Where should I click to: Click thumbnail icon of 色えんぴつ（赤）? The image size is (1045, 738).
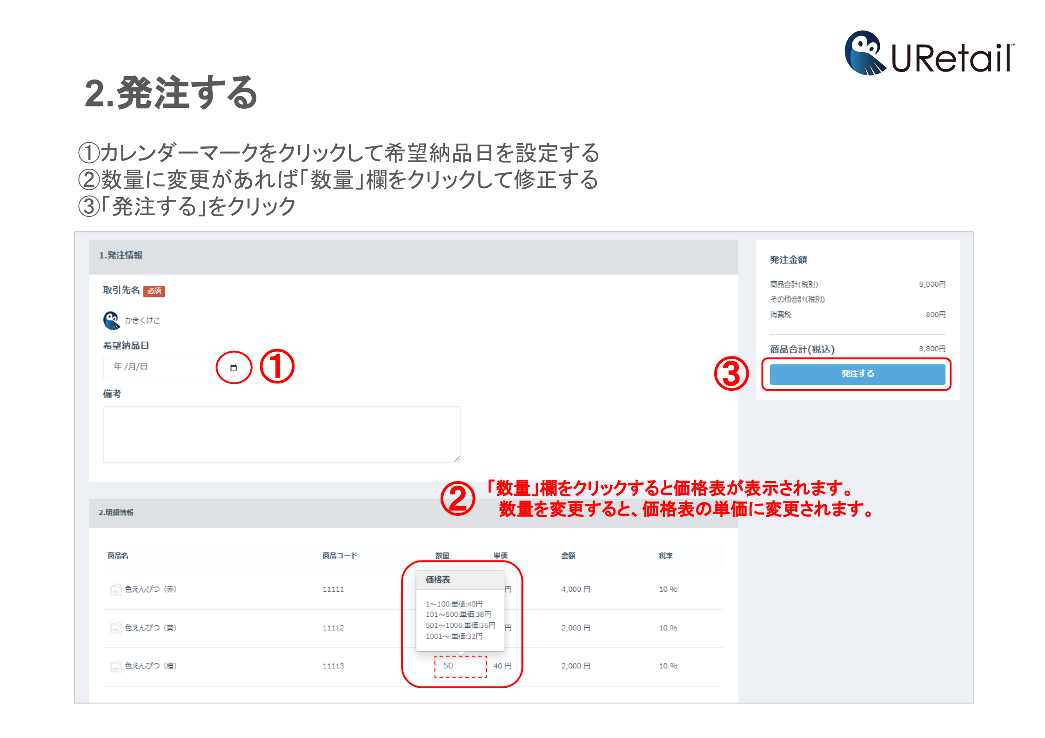click(115, 589)
